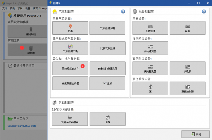Open the 合成数据生成器
Screen dimensions: 212x140
click(70, 83)
